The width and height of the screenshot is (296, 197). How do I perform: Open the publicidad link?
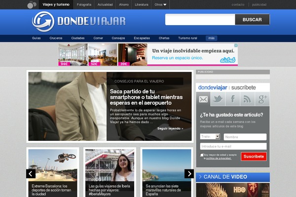coord(259,5)
